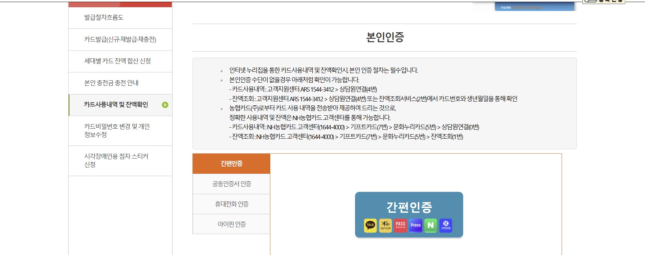
Task: Click the red PASS 휴대전화인증 icon
Action: [x=400, y=225]
